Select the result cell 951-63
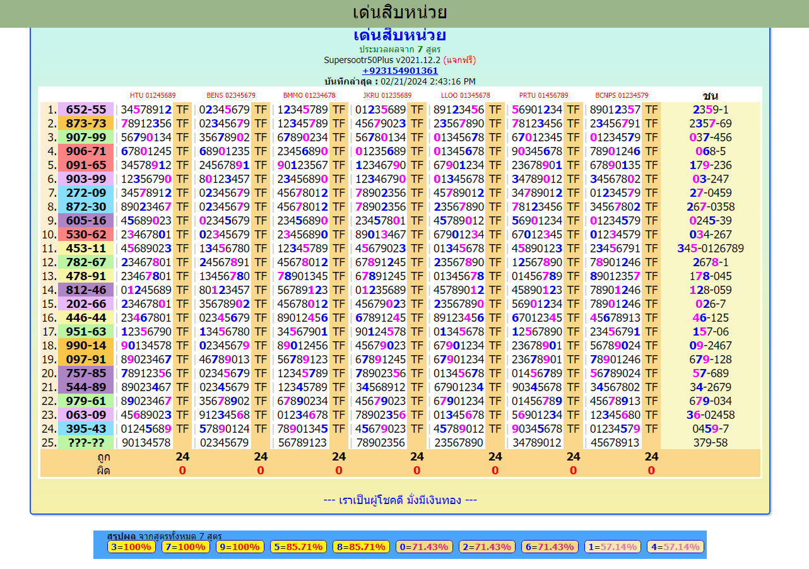The width and height of the screenshot is (809, 569). click(86, 331)
